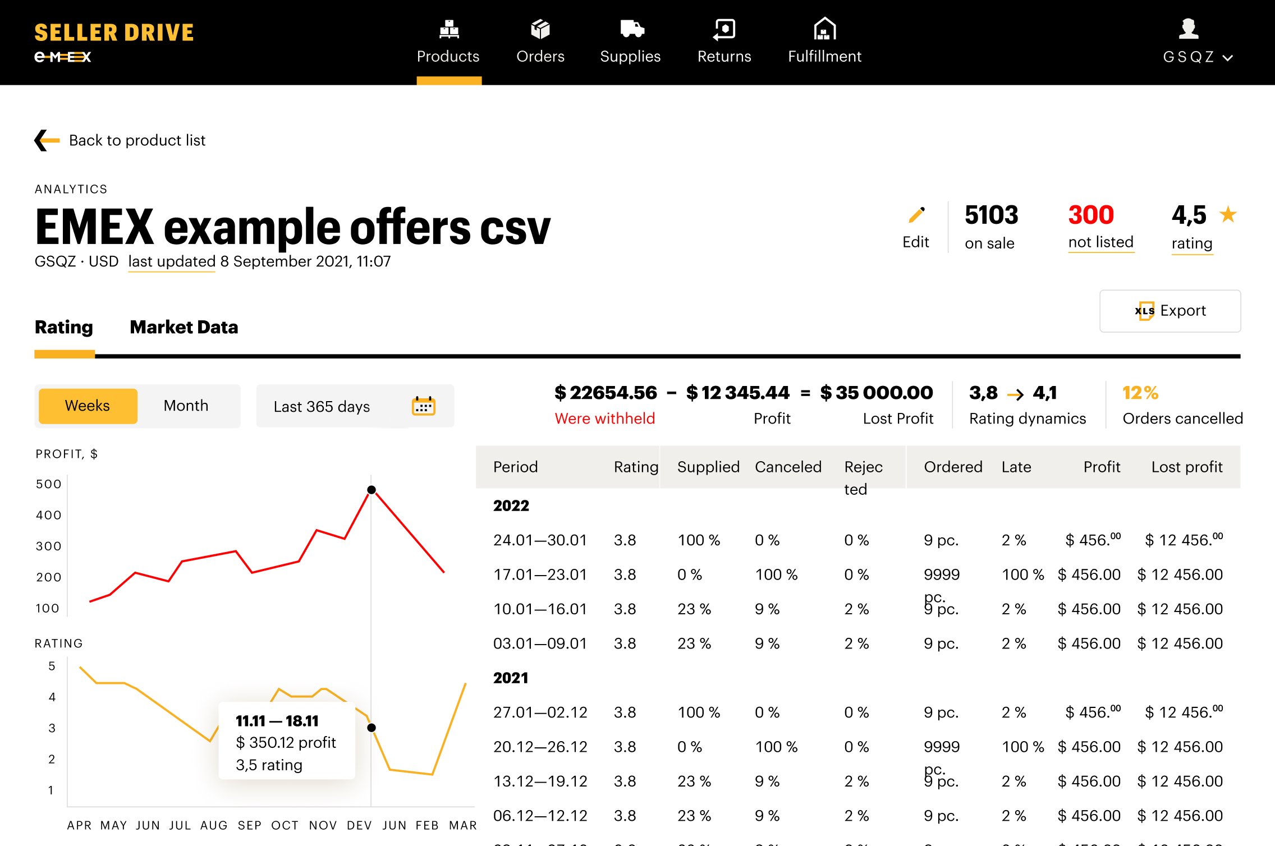
Task: Select the Weeks toggle option
Action: coord(88,406)
